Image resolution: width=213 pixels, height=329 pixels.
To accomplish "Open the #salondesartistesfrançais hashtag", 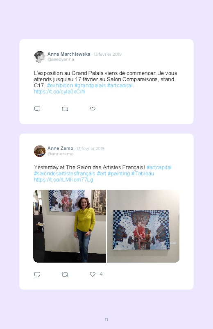I will point(64,174).
